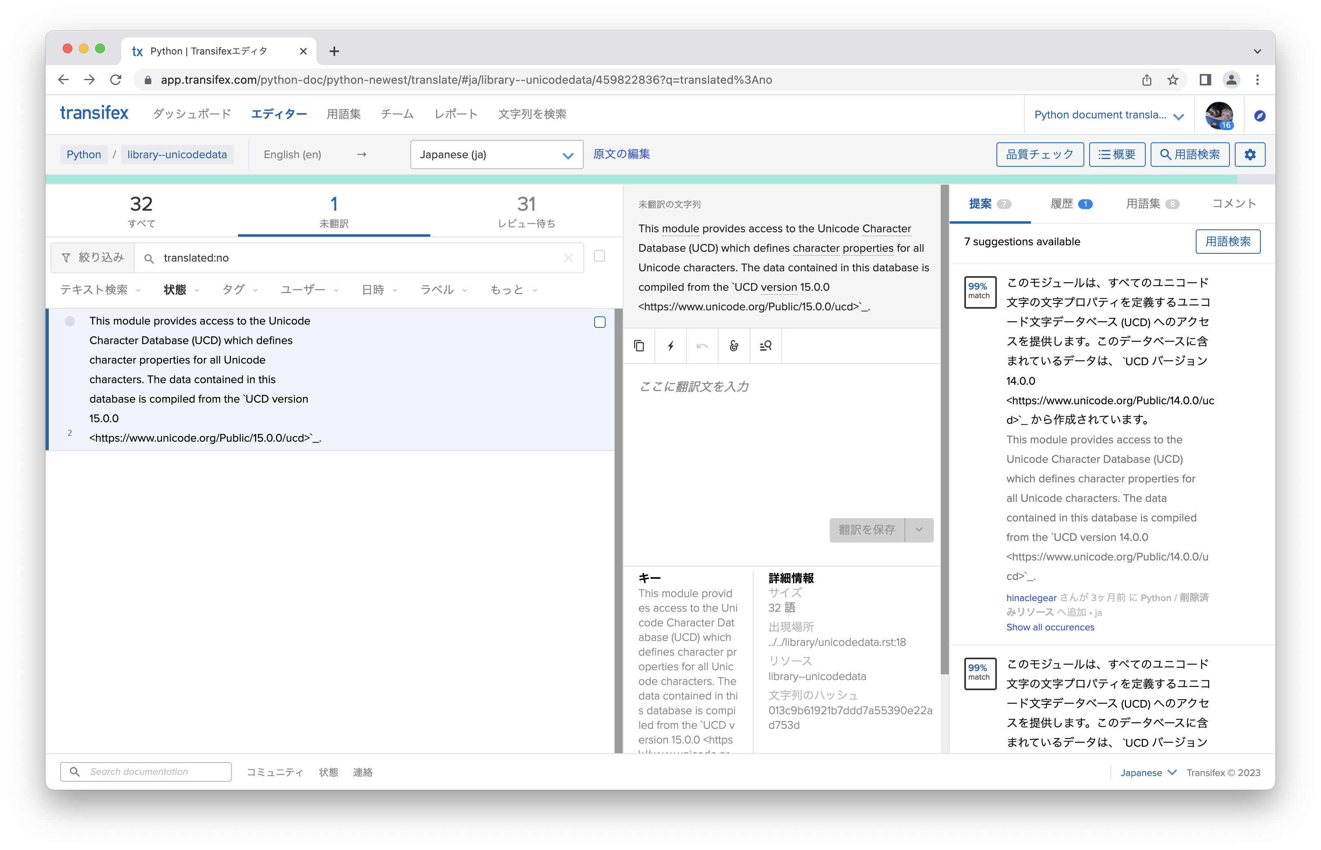Open the Japanese (ja) language dropdown
Viewport: 1321px width, 850px height.
click(x=496, y=155)
